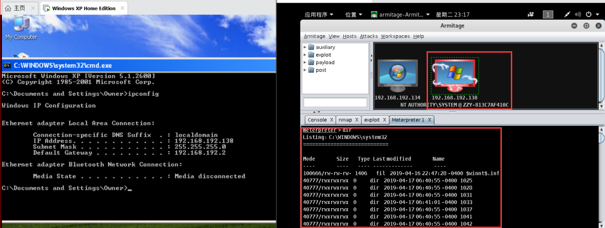Switch to the exploit tab
Image resolution: width=605 pixels, height=228 pixels.
(x=375, y=120)
